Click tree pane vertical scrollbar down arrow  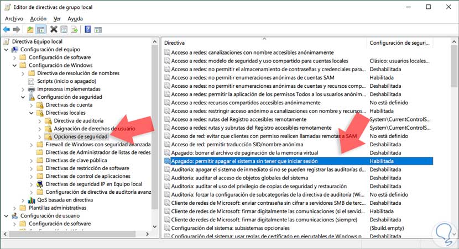155,226
